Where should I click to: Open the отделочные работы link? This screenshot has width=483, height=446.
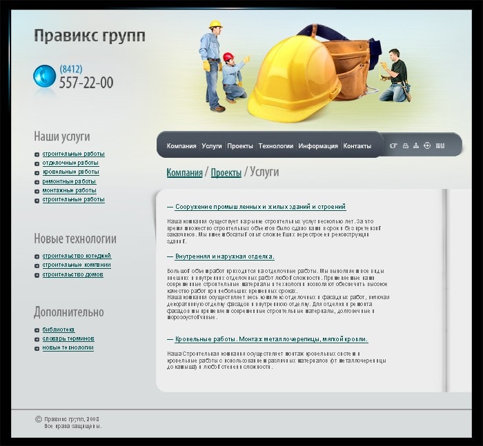pyautogui.click(x=70, y=163)
